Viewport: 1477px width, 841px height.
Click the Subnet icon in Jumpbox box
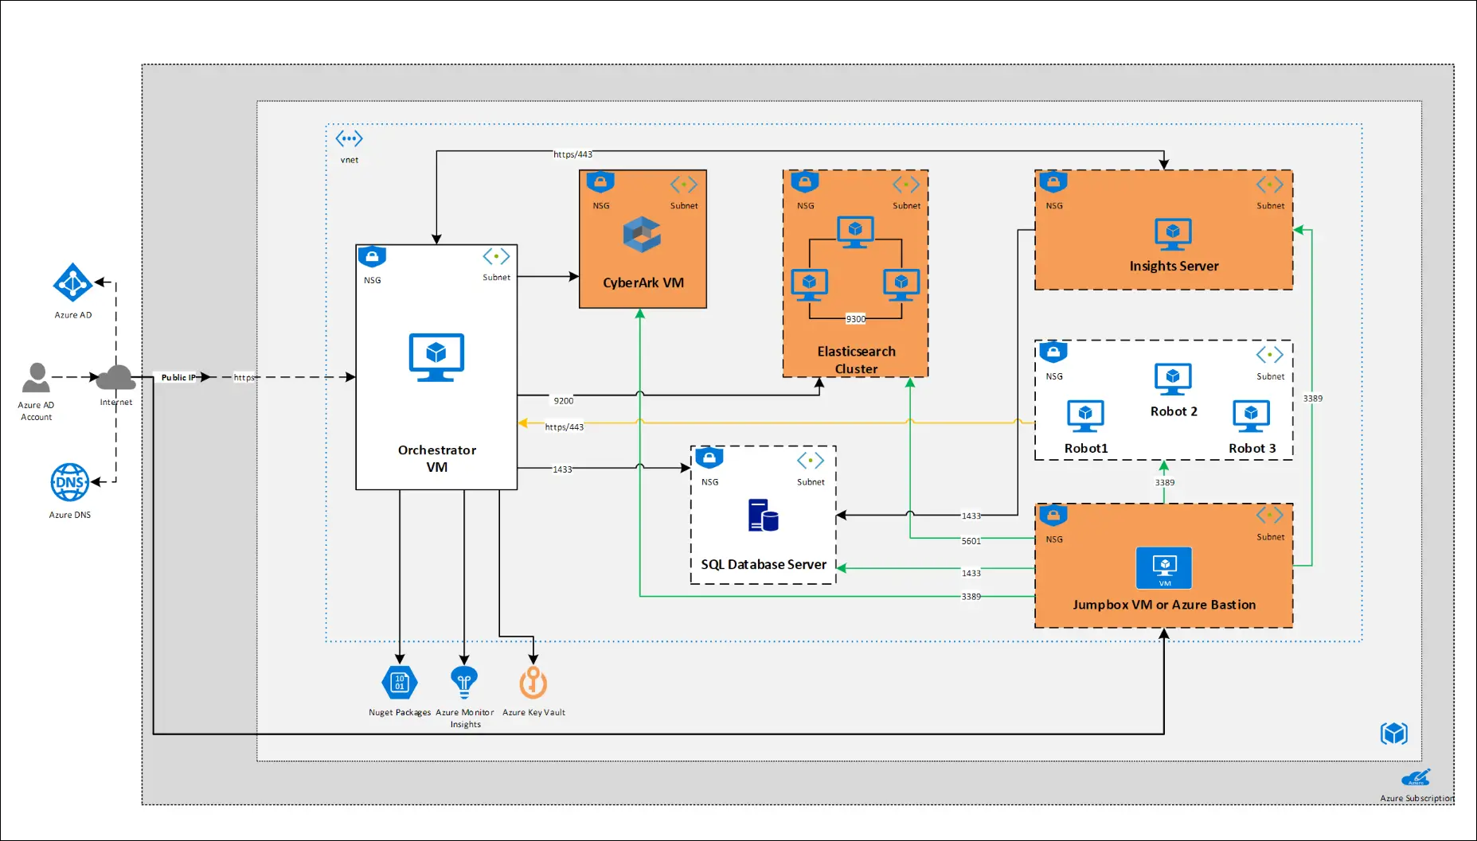coord(1270,516)
